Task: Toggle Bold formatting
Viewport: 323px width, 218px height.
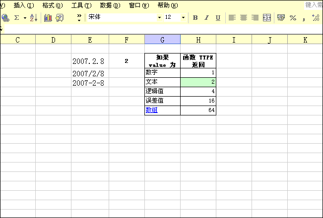Action: coord(195,18)
